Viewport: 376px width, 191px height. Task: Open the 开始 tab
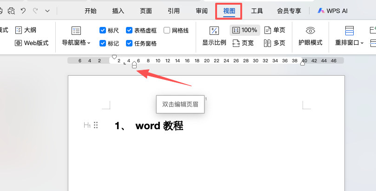91,11
